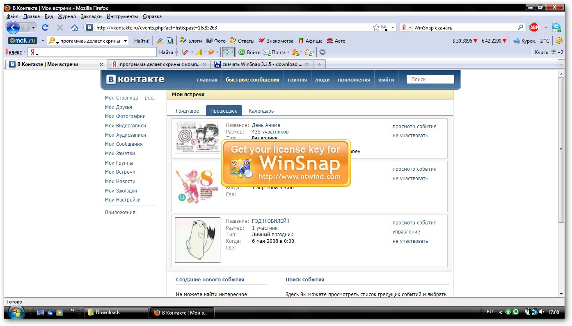Screen dimensions: 572x326
Task: Click the Yandex bar bookmarks star icon
Action: (x=308, y=52)
